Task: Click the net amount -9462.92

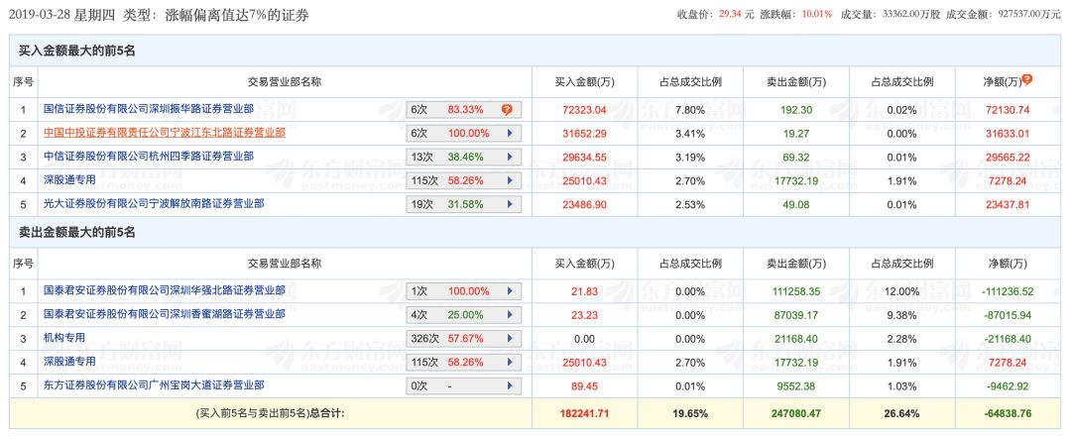Action: (x=1008, y=386)
